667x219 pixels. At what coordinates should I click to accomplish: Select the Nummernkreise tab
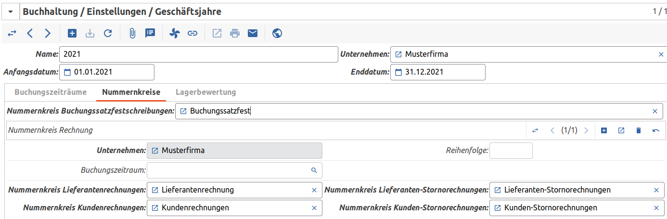click(131, 92)
